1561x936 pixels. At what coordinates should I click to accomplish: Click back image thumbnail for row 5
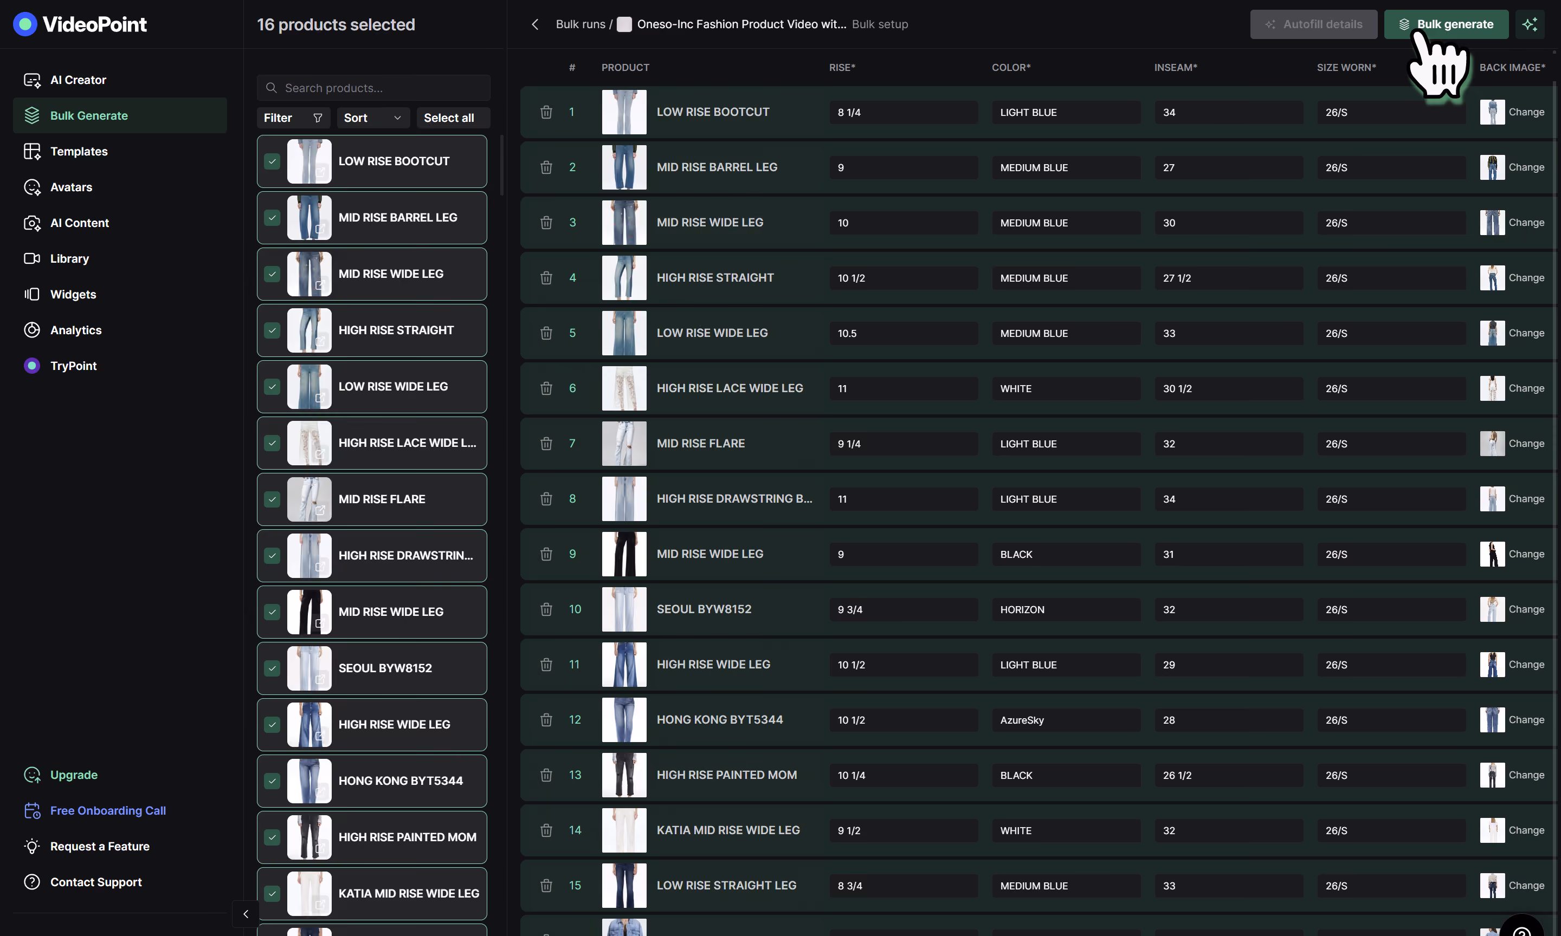(1492, 333)
